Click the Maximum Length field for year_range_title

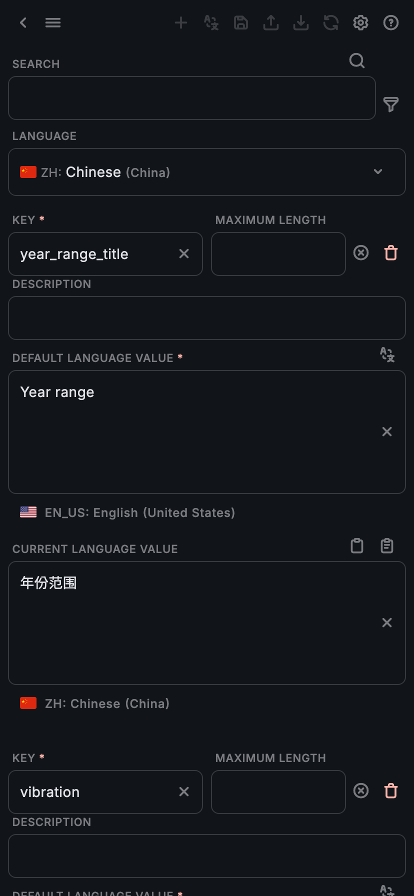coord(278,254)
